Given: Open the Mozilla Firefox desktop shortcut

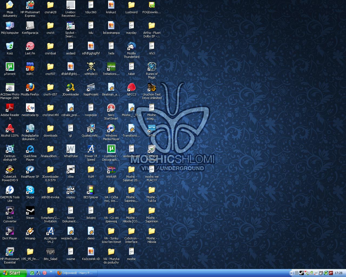Looking at the screenshot, I should [x=30, y=87].
